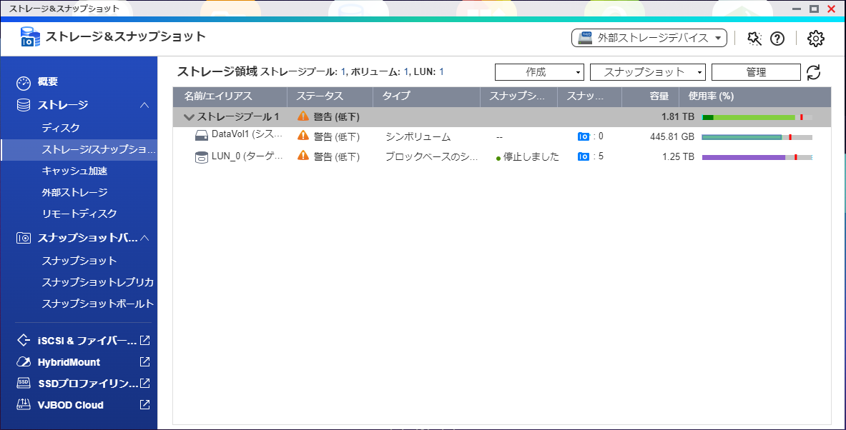
Task: Click the snapshot backup camera icon in sidebar
Action: (24, 238)
